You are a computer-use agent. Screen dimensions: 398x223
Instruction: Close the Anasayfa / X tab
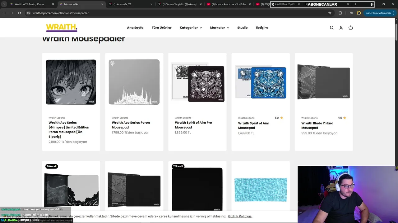click(151, 4)
